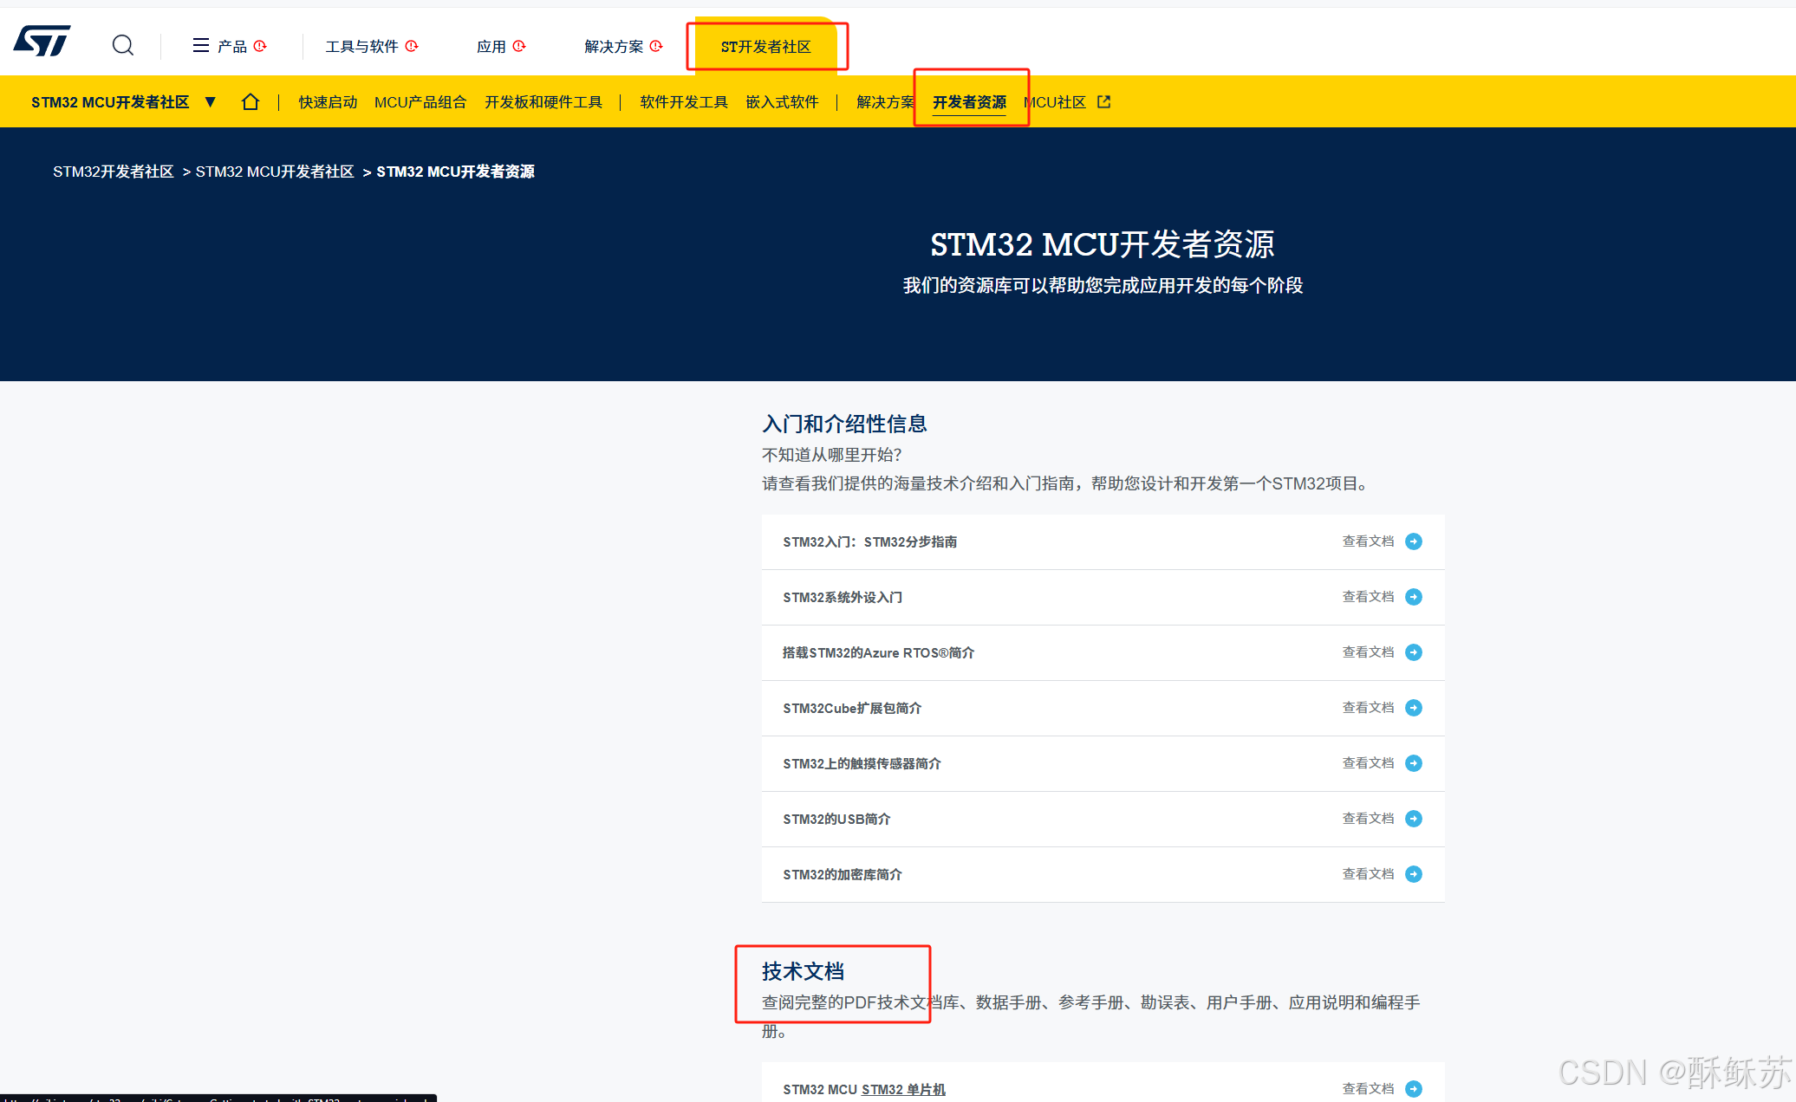Click the arrow icon for STM32系统外设入门 row

pyautogui.click(x=1414, y=597)
